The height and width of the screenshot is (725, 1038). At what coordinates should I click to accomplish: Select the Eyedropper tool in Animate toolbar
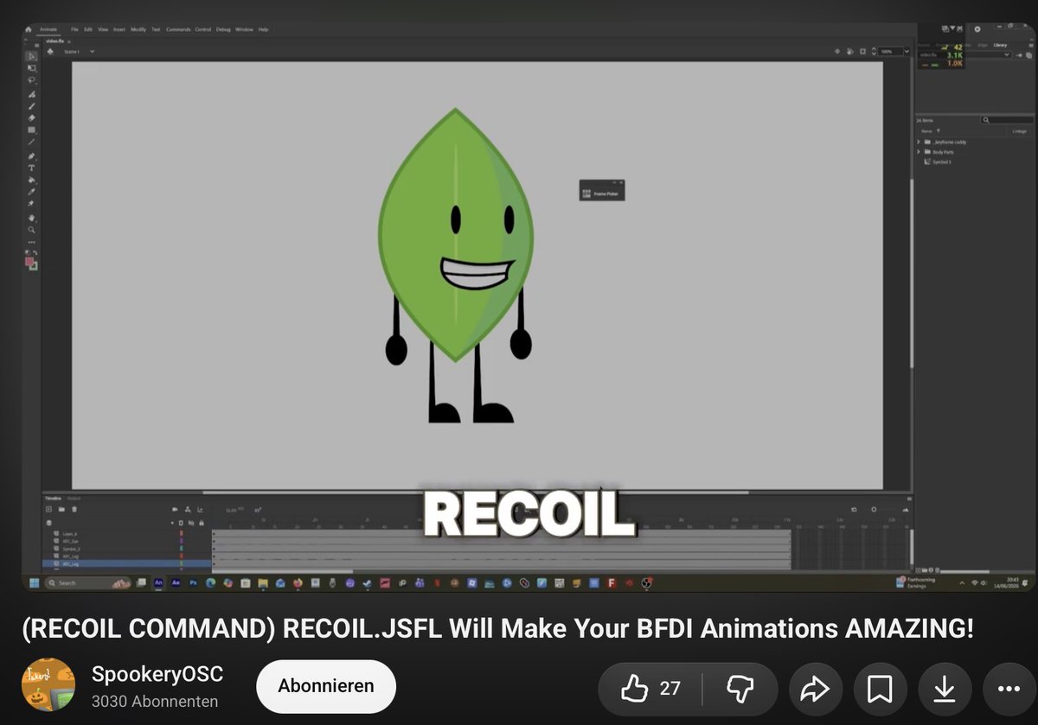click(32, 192)
